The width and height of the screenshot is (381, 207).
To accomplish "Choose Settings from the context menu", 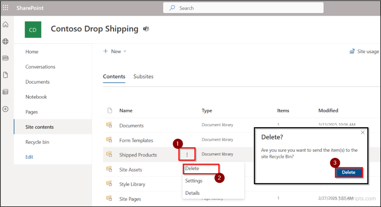I will click(x=193, y=181).
